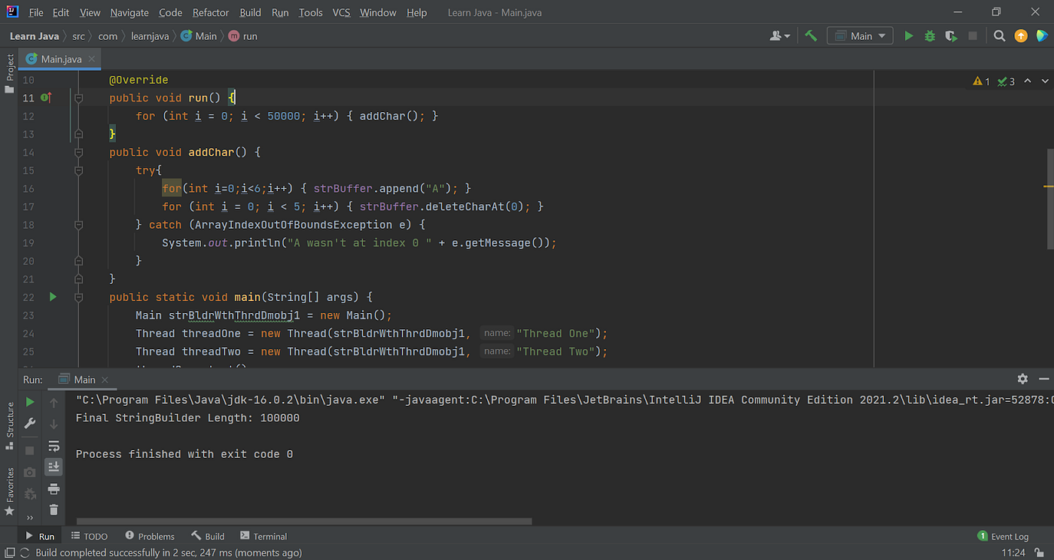Click the learnjava breadcrumb
This screenshot has height=560, width=1054.
pos(150,36)
